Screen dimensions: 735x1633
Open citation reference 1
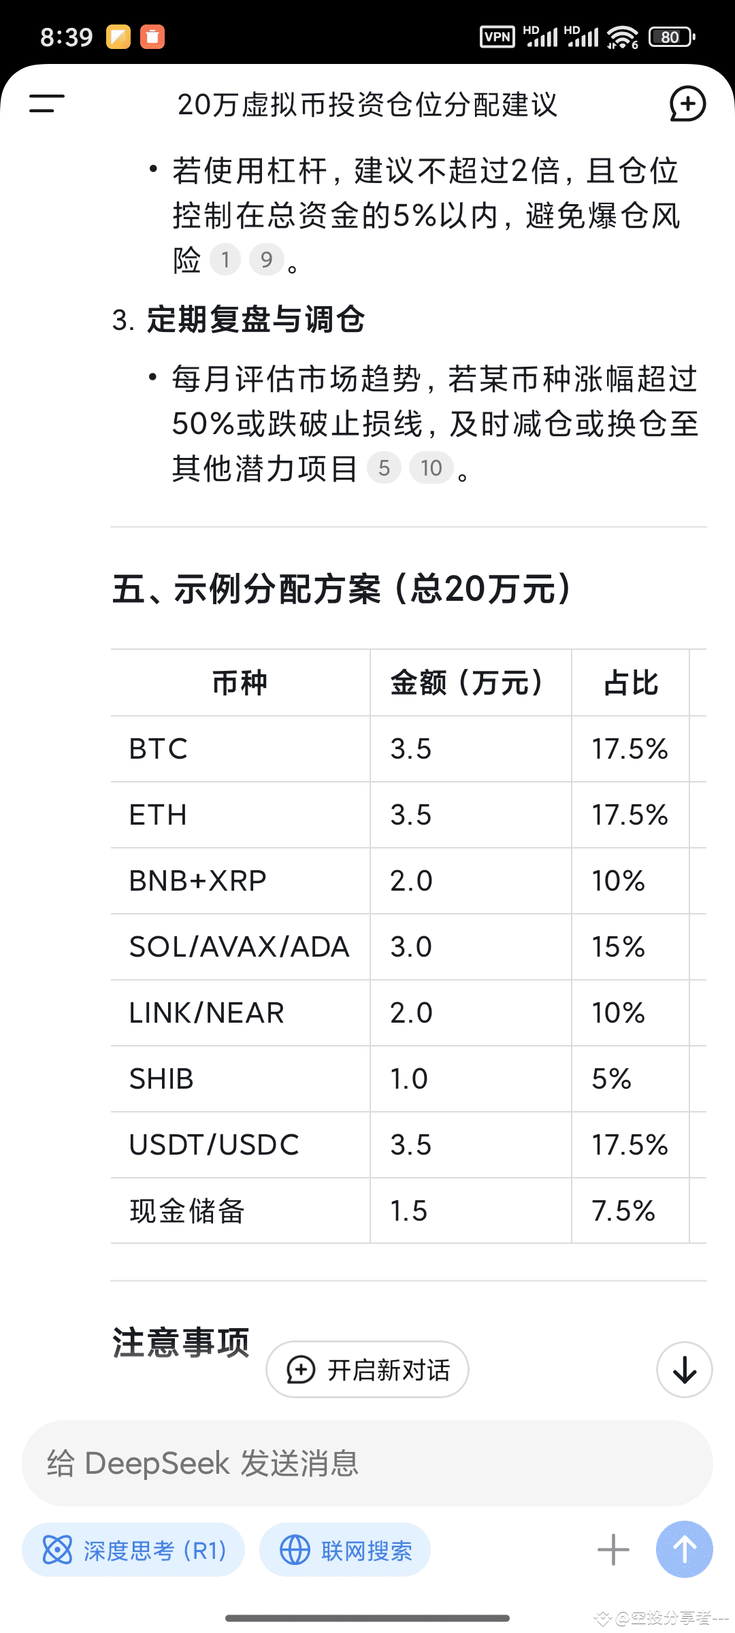tap(225, 259)
